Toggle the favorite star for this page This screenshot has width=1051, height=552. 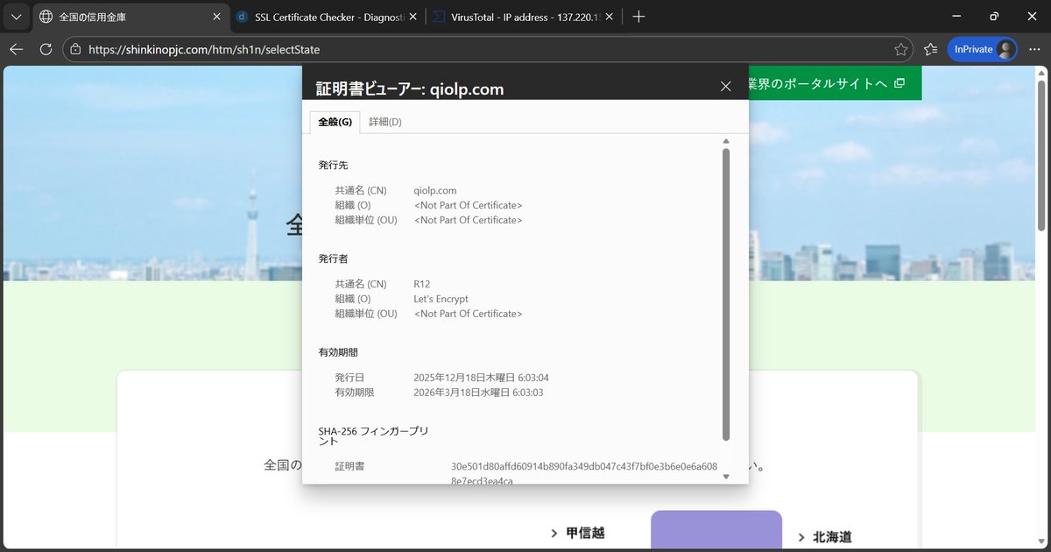coord(902,49)
